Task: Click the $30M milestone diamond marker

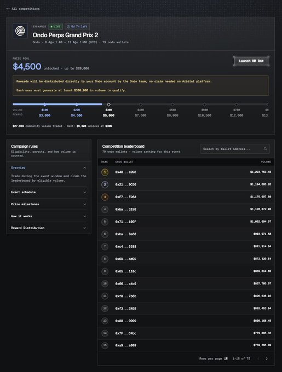Action: pyautogui.click(x=108, y=104)
